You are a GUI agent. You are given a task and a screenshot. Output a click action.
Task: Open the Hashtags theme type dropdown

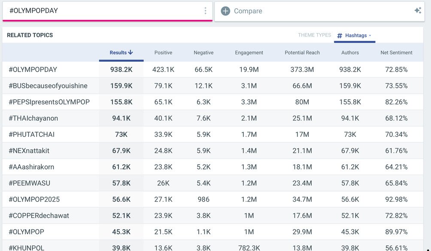[355, 36]
